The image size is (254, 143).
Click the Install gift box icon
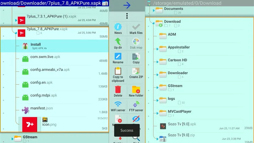click(25, 46)
